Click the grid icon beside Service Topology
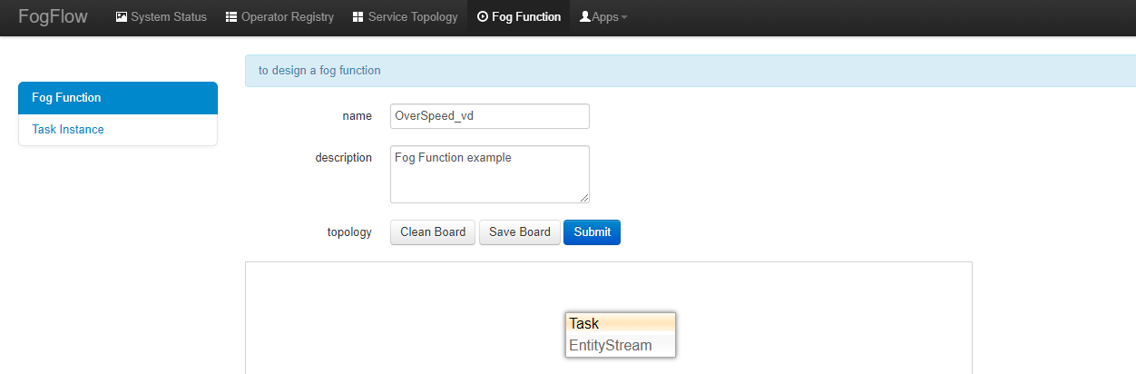The image size is (1136, 374). 357,17
